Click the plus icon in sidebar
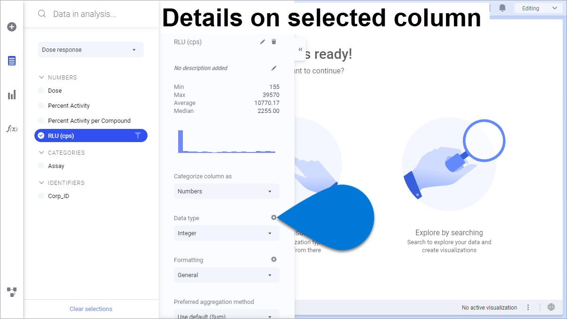 click(12, 27)
